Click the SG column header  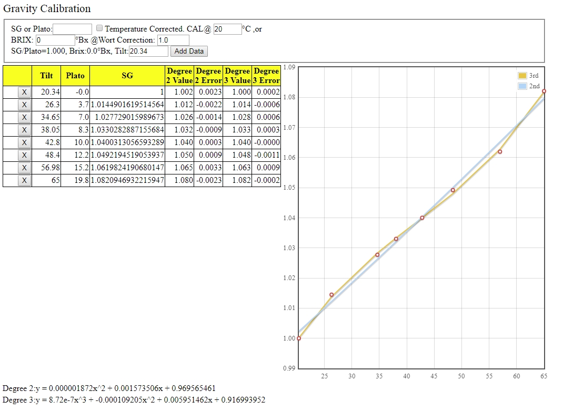(x=127, y=76)
